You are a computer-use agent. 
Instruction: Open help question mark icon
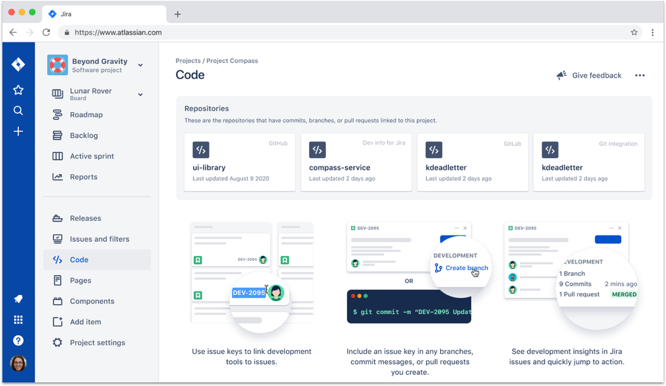click(18, 340)
